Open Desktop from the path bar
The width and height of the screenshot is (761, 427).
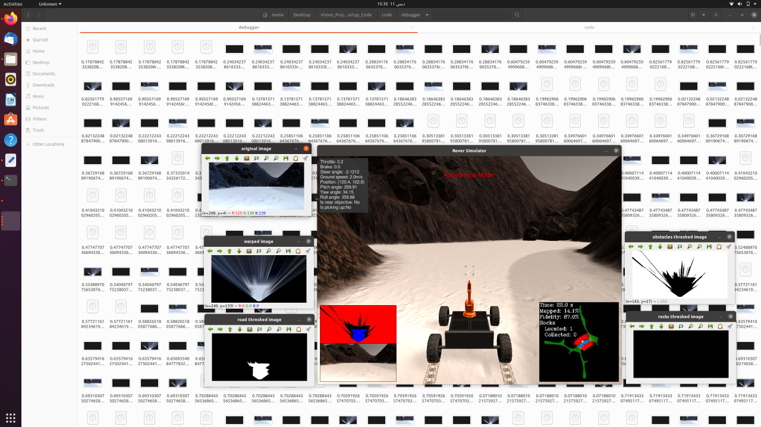(x=301, y=15)
